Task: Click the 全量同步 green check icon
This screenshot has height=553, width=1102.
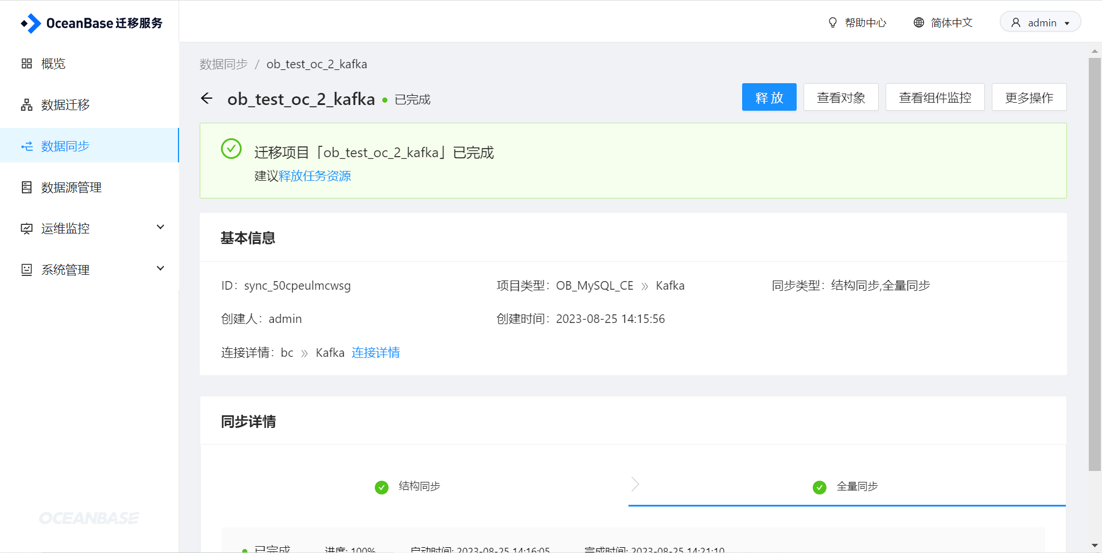Action: tap(820, 487)
